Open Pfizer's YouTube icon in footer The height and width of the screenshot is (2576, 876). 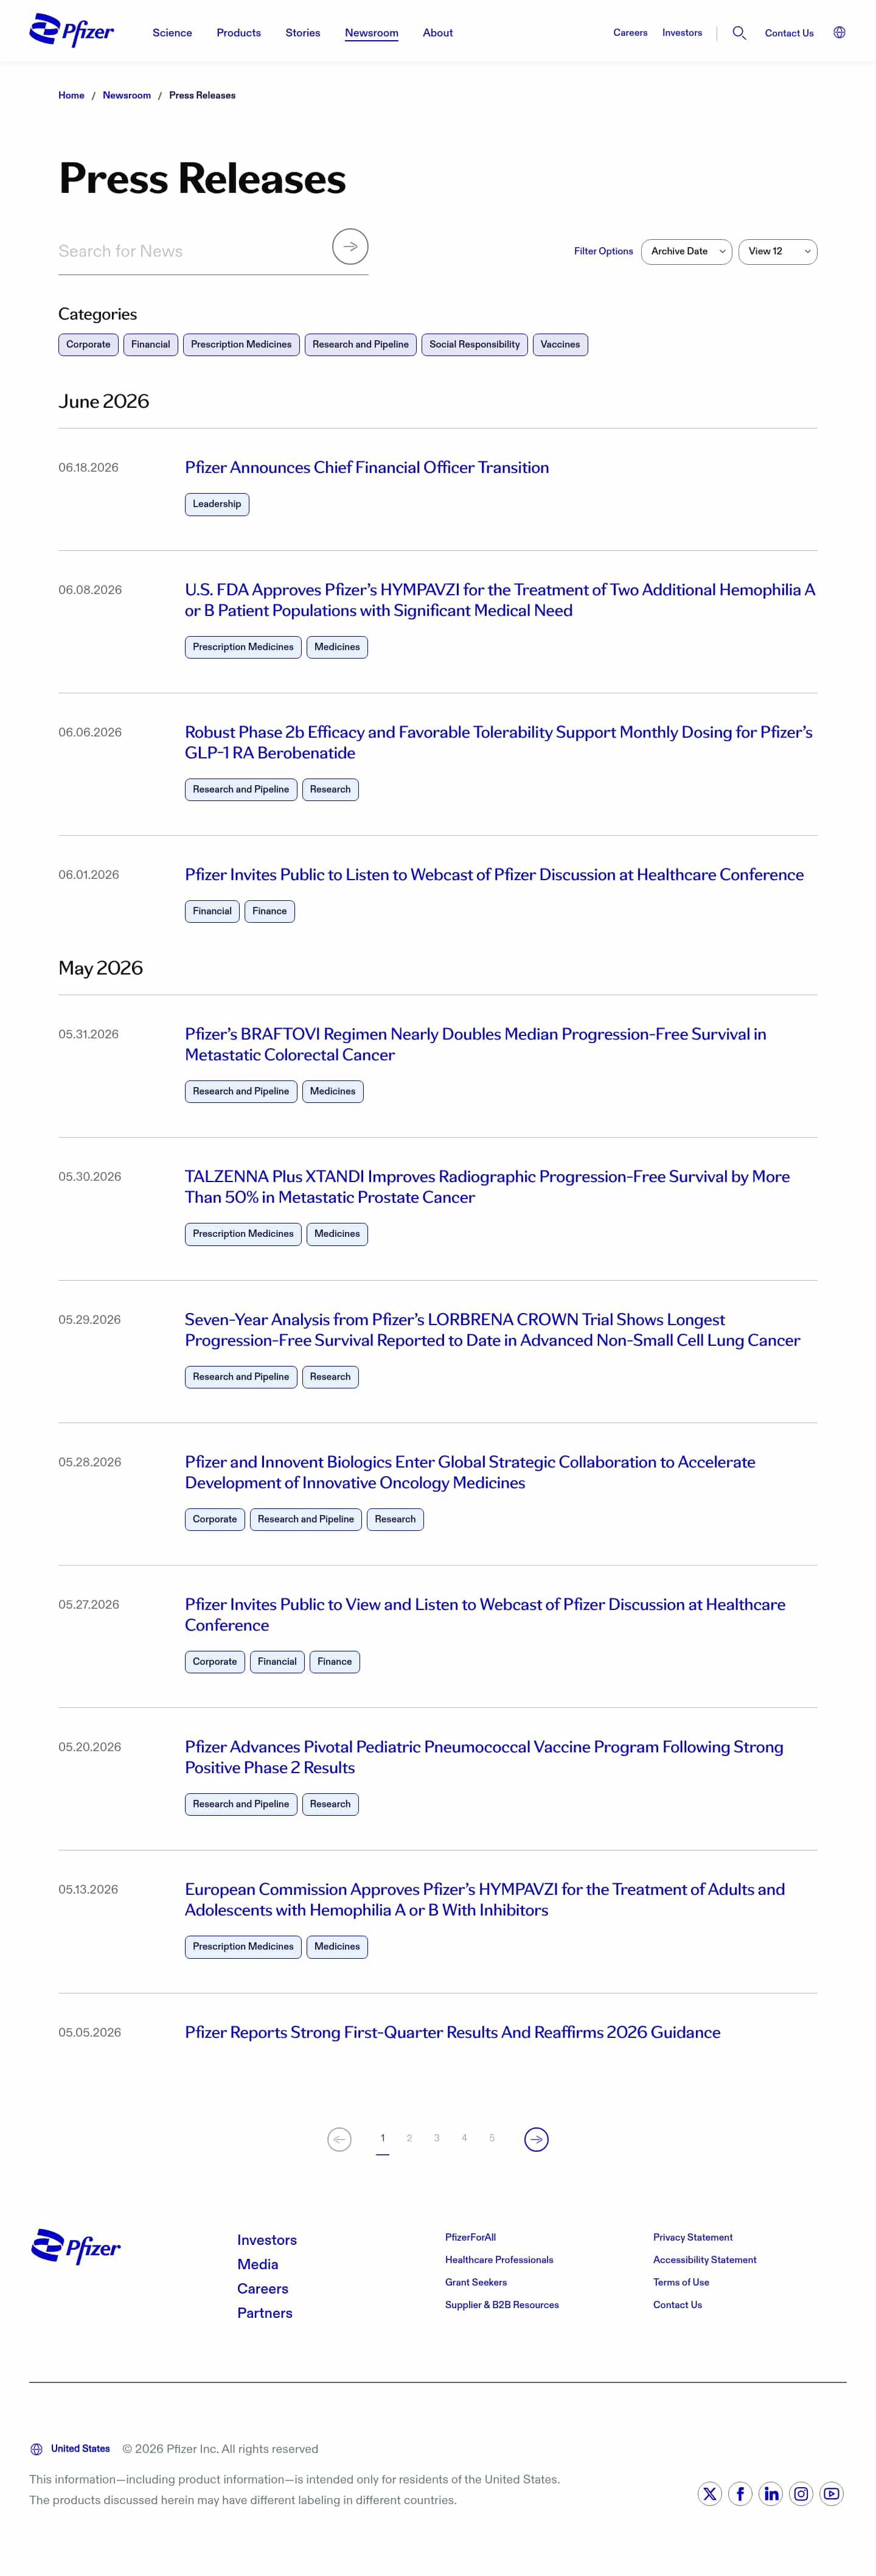(x=832, y=2493)
